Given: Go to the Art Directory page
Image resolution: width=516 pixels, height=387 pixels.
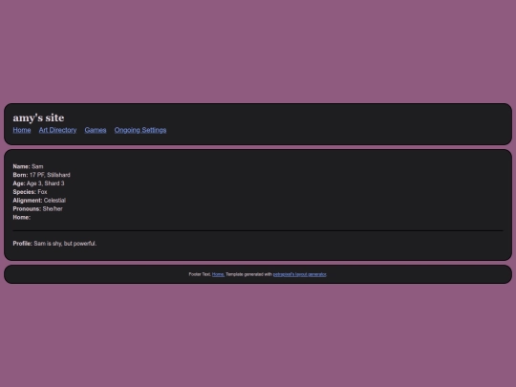Looking at the screenshot, I should 57,130.
